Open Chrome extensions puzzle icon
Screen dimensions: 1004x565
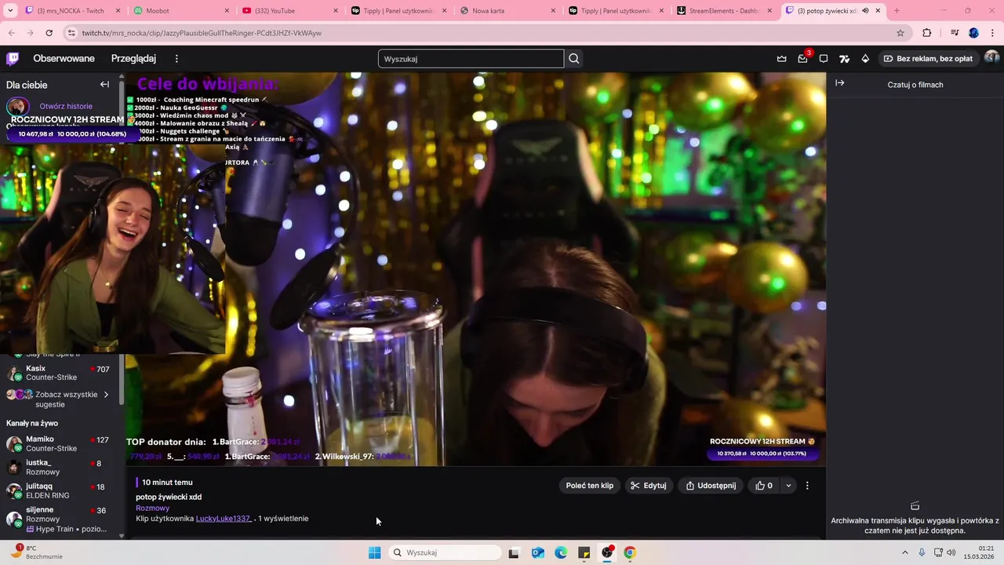[927, 33]
